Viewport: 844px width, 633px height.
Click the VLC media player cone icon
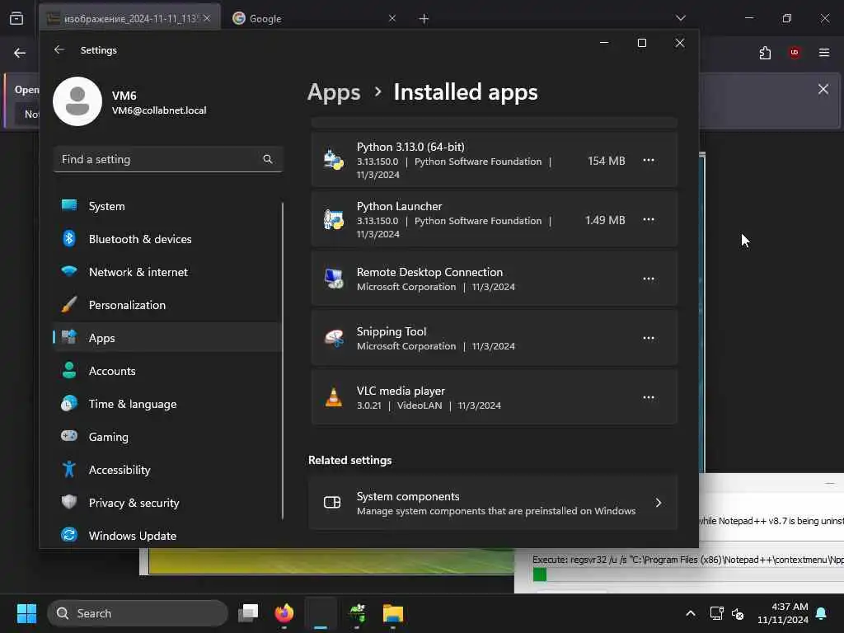click(334, 397)
